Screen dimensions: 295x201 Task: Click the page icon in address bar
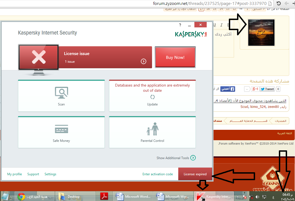(x=270, y=3)
